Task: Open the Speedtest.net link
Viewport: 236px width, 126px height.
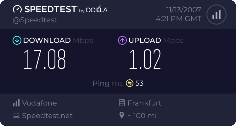Action: [47, 116]
